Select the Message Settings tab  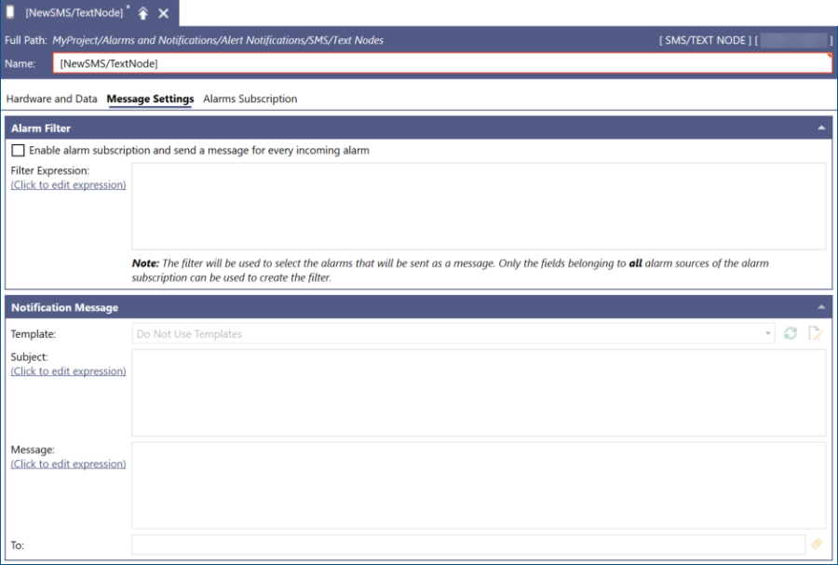click(x=150, y=99)
